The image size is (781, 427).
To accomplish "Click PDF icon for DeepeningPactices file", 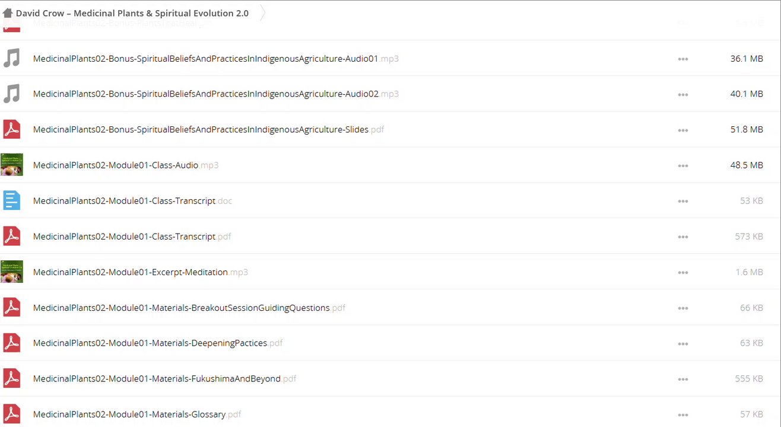I will pyautogui.click(x=12, y=343).
